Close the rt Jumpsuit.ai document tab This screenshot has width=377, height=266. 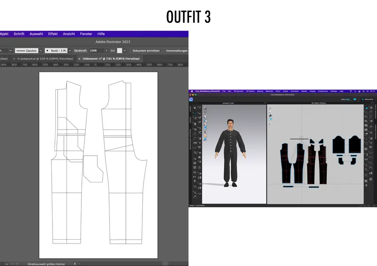[14, 59]
